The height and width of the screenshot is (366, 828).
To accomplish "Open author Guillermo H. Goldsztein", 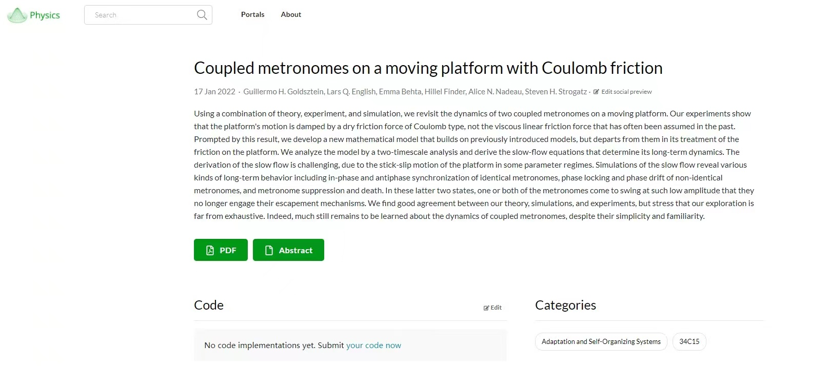I will pos(284,92).
